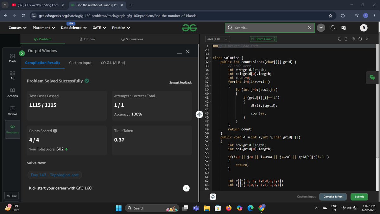Submit the solution
Viewport: 380px width, 214px height.
pyautogui.click(x=359, y=197)
